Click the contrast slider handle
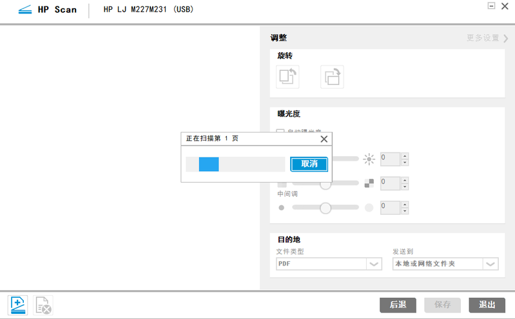 point(326,184)
